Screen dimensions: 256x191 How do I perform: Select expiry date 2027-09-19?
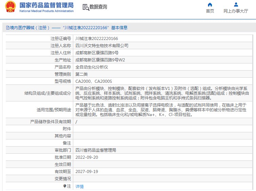pos(87,172)
